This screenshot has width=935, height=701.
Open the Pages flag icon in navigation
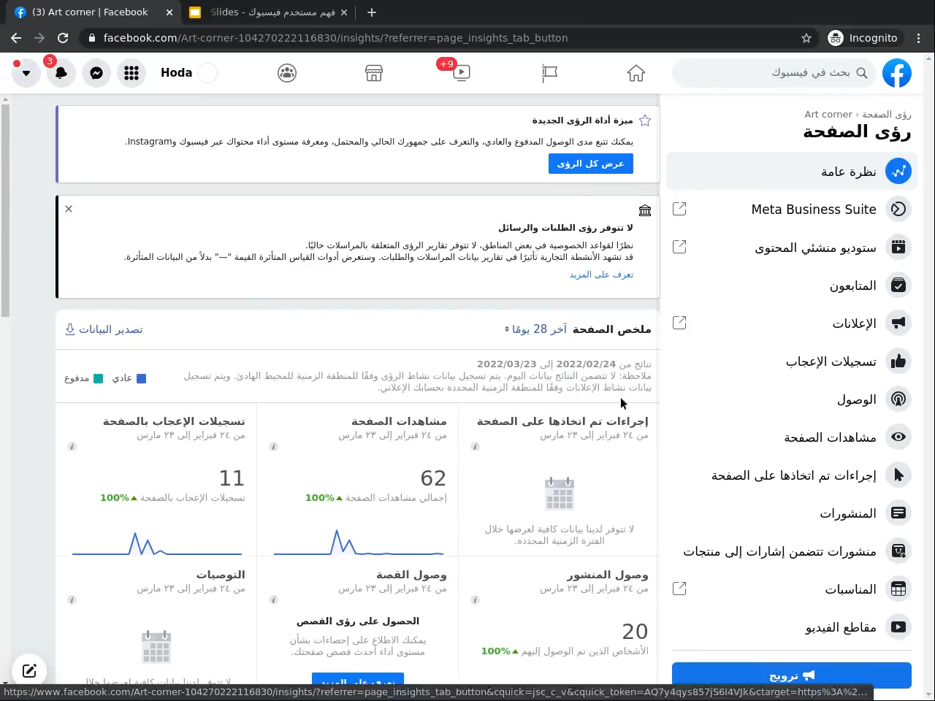tap(550, 73)
